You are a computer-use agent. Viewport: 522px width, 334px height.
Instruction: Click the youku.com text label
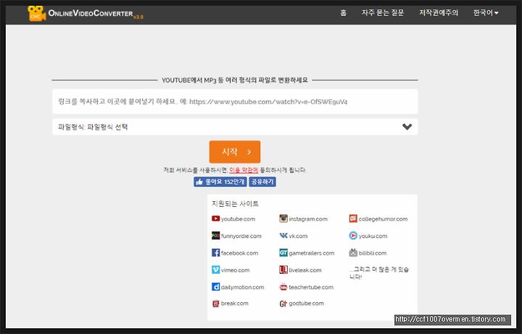click(x=373, y=236)
